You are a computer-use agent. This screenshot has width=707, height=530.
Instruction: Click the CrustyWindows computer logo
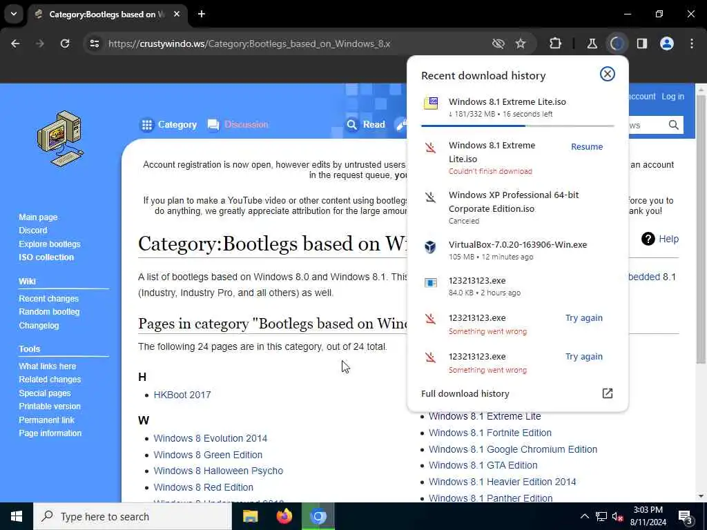pyautogui.click(x=60, y=138)
